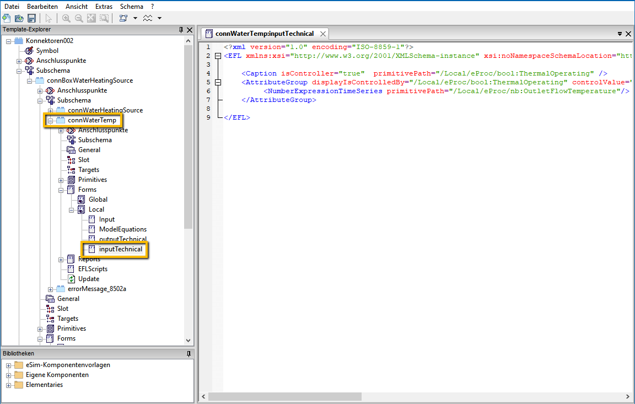Click the new template toolbar icon
Screen dimensions: 635x404
point(7,18)
